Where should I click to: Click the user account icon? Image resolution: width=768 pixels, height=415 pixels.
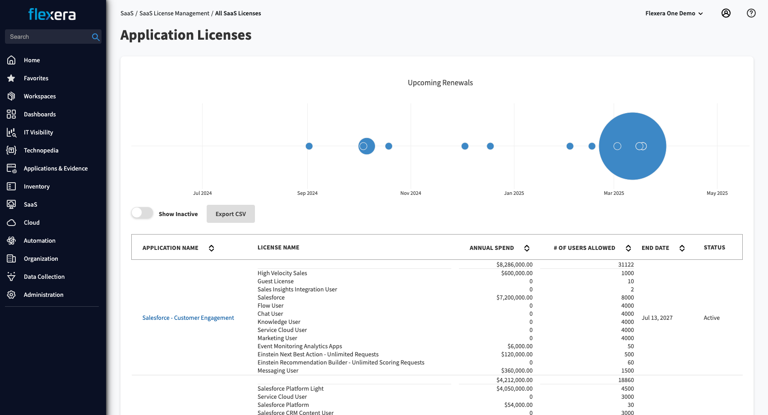(726, 13)
